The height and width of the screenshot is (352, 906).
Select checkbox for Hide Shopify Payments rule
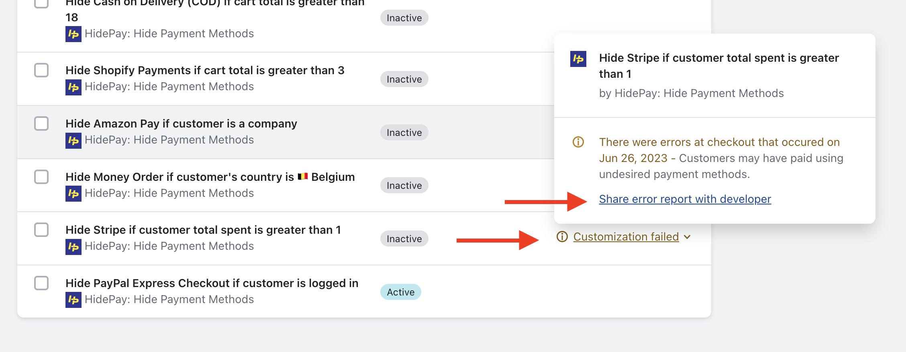[41, 70]
